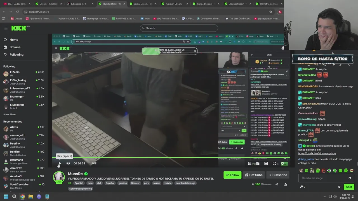The image size is (358, 201).
Task: Click the Chat send button
Action: [349, 187]
